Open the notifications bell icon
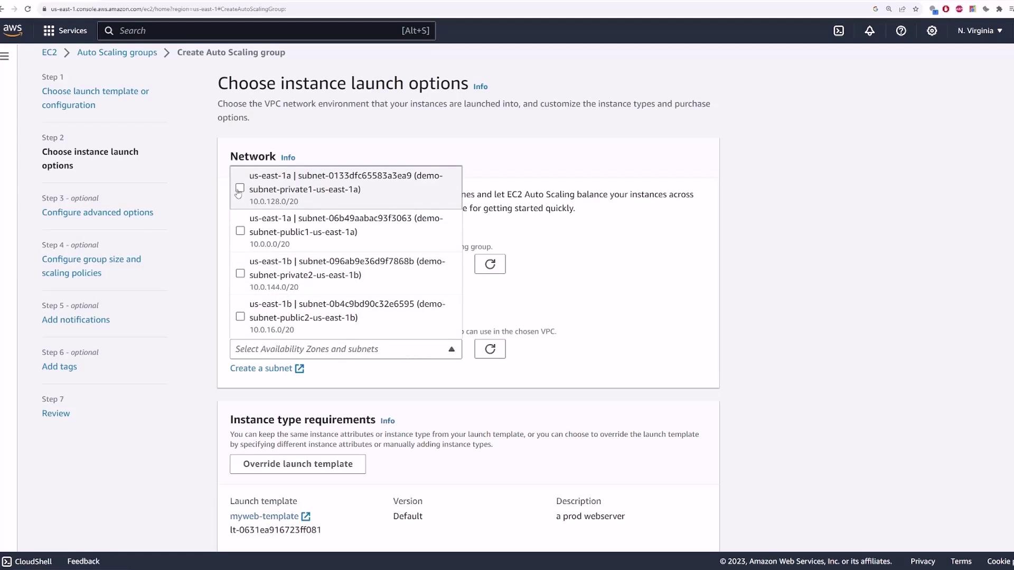Image resolution: width=1014 pixels, height=570 pixels. click(x=869, y=31)
